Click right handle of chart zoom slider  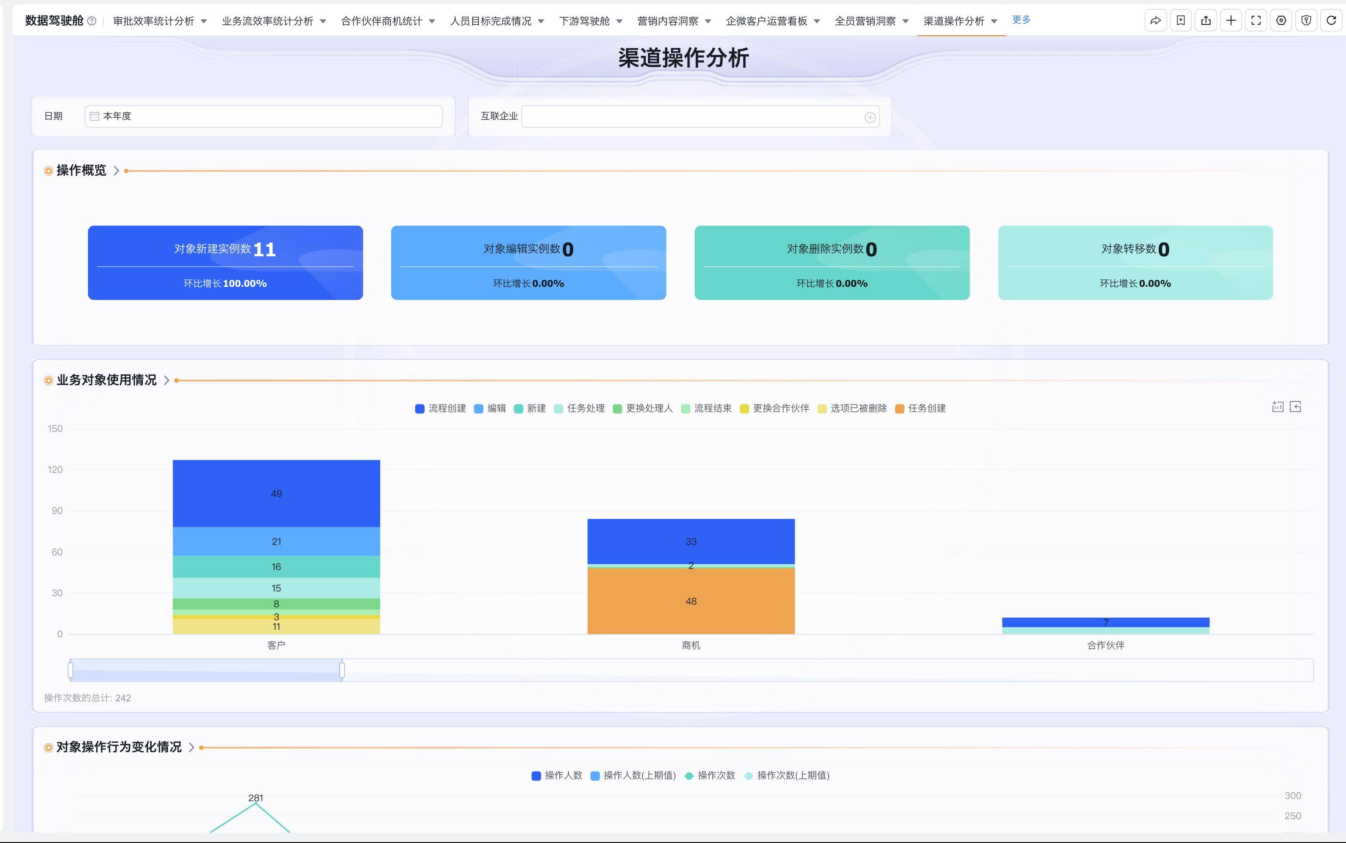coord(342,670)
